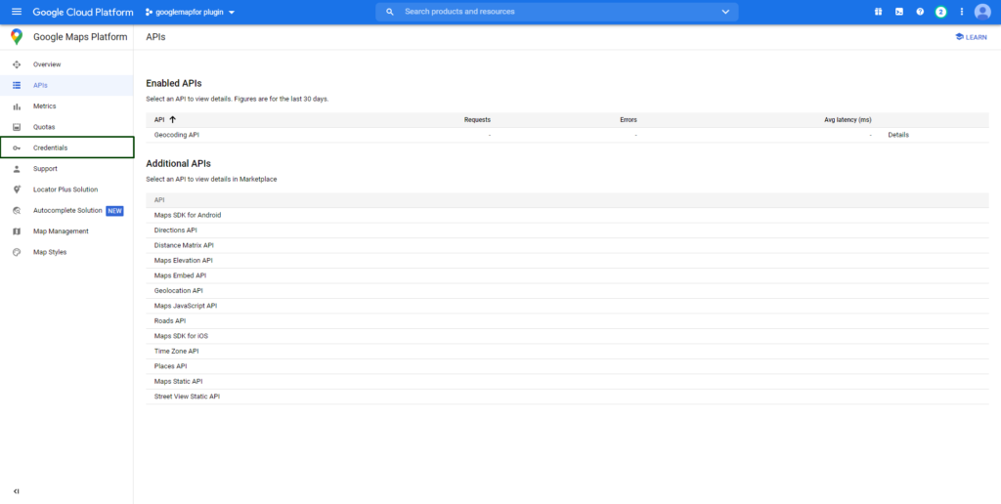Screen dimensions: 1001x504
Task: Click the Google Maps Platform pin logo
Action: [17, 37]
